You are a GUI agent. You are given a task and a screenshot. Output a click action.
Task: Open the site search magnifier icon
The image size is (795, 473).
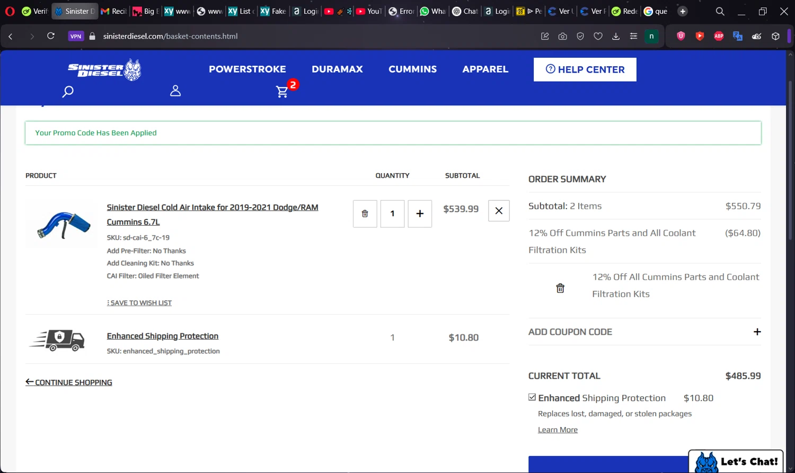[68, 92]
